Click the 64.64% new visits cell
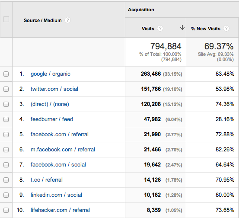The width and height of the screenshot is (239, 218). (x=225, y=165)
